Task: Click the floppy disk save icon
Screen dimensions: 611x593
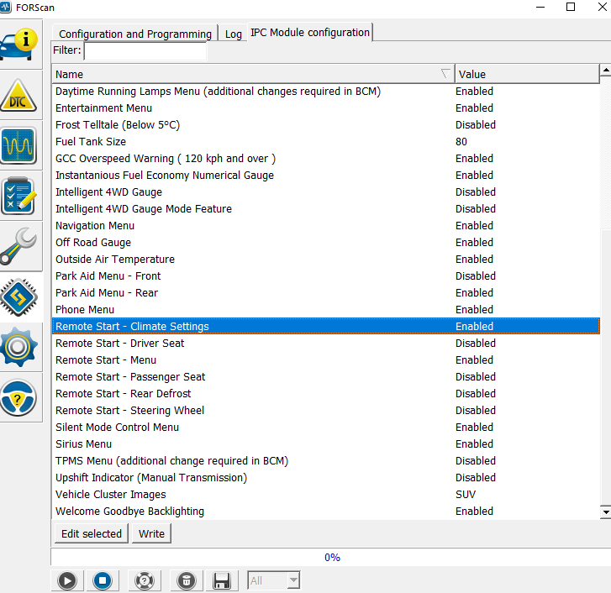Action: tap(222, 580)
